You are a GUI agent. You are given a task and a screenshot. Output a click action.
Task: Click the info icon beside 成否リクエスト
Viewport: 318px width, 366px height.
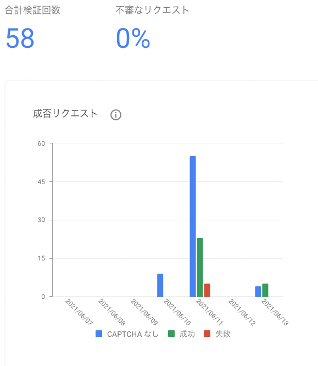point(116,115)
